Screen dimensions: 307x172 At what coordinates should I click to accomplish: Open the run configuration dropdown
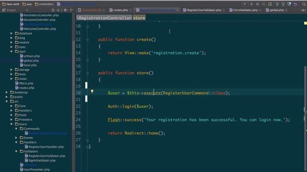coord(245,4)
